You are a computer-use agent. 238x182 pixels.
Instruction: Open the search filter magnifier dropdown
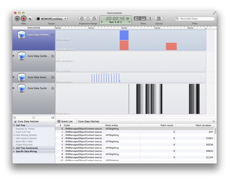click(177, 19)
